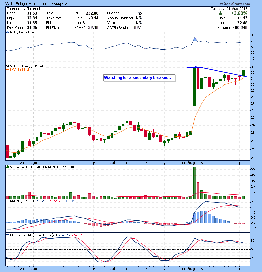
Task: Click the Boingo Wireless Inc. company name
Action: [32, 4]
